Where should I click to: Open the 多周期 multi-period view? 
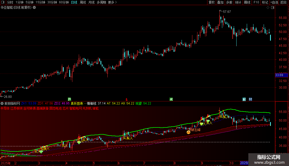coord(101,2)
